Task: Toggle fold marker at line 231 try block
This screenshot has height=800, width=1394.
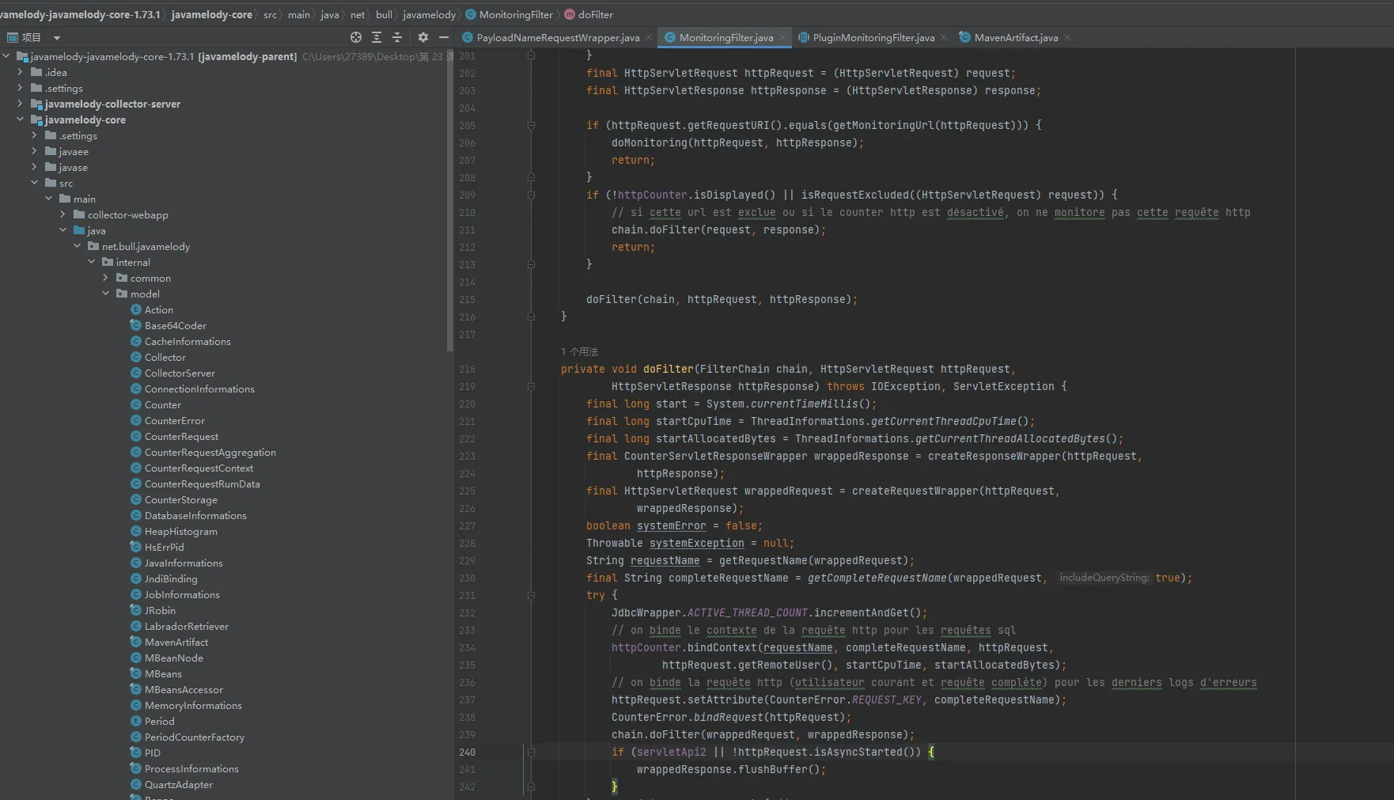Action: [x=531, y=596]
